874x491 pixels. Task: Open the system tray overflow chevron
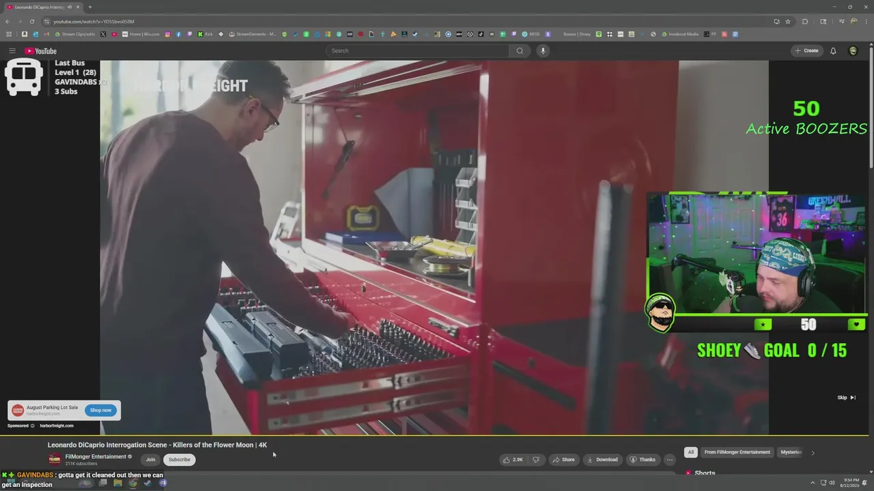click(813, 483)
